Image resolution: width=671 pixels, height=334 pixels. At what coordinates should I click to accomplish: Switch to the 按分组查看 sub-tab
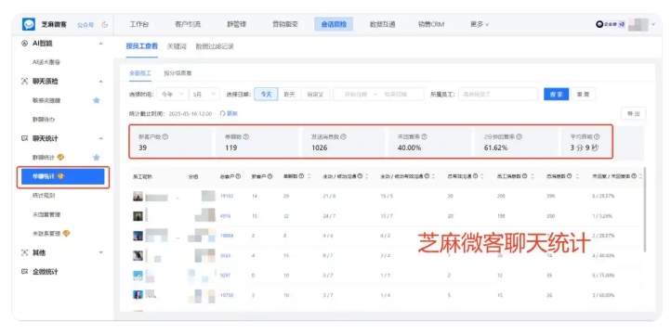(178, 73)
